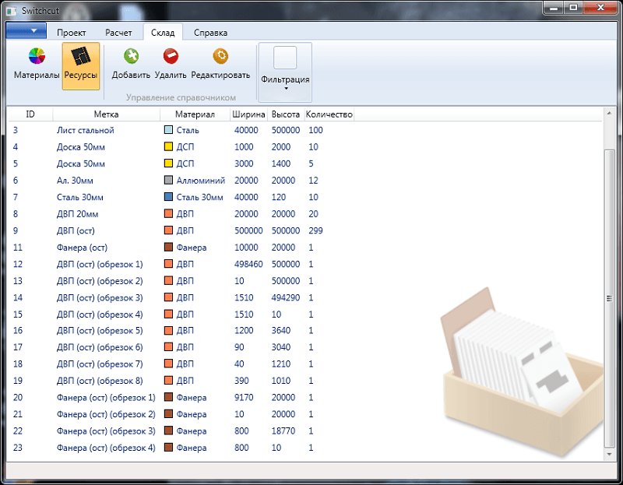Sort by the Количество column header
The image size is (623, 485).
pyautogui.click(x=329, y=114)
